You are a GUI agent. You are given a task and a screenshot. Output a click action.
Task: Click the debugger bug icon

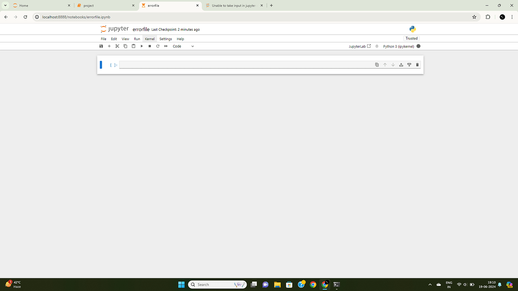377,46
